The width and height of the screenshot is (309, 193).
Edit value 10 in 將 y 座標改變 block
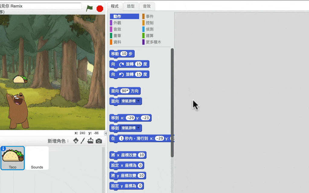(141, 176)
